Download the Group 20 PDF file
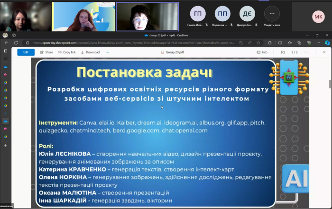 coord(91,52)
